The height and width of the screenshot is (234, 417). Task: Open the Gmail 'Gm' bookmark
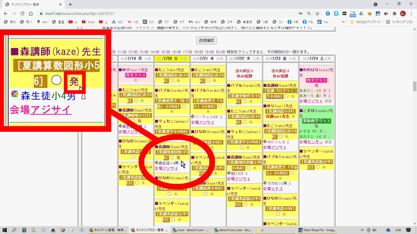[194, 22]
